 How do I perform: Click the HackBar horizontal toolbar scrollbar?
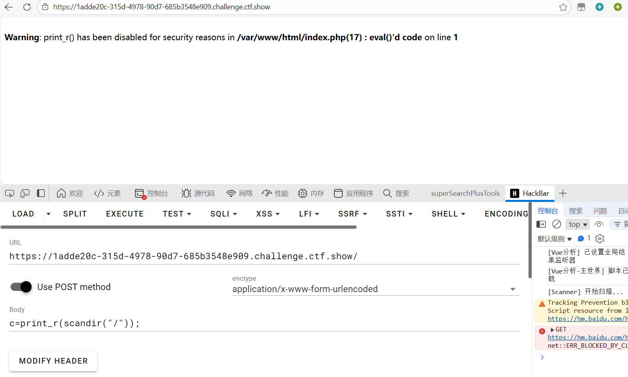178,227
